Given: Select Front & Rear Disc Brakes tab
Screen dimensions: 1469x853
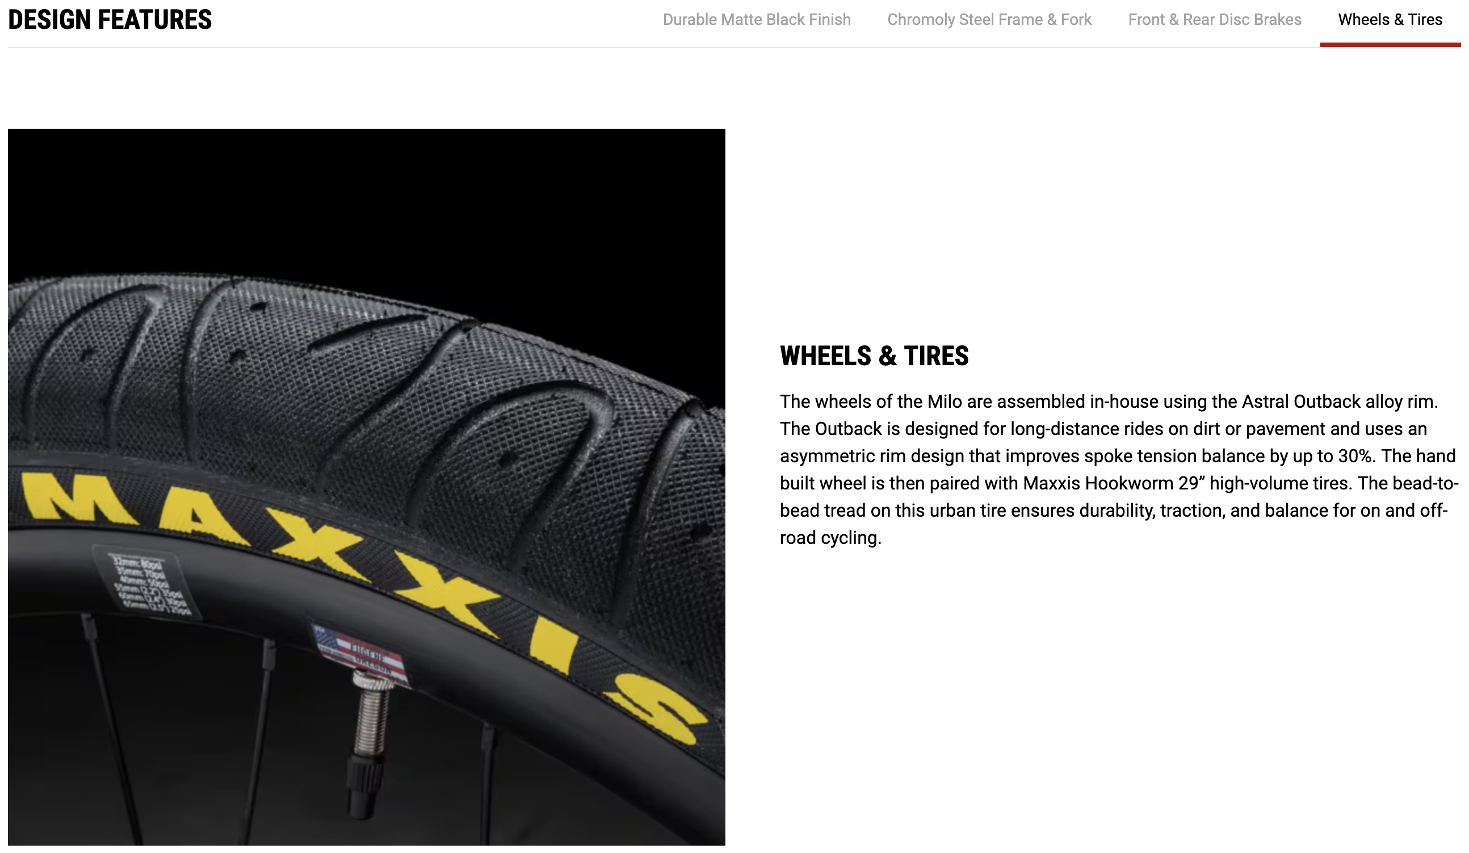Looking at the screenshot, I should click(x=1214, y=20).
